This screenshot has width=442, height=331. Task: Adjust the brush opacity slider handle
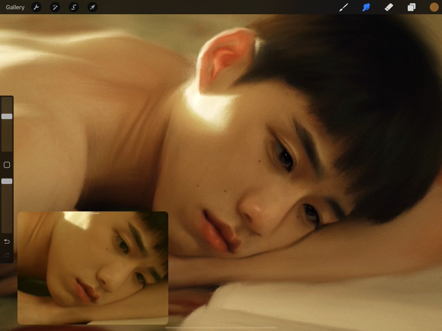pyautogui.click(x=7, y=181)
